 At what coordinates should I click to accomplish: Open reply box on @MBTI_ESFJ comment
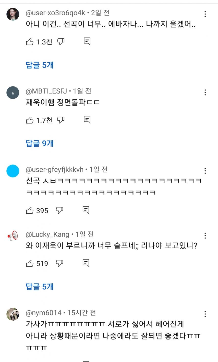coord(87,120)
